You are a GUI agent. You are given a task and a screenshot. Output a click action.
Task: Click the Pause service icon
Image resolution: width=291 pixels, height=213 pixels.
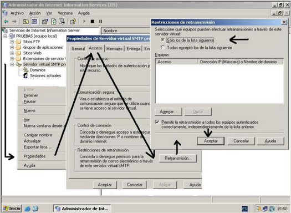point(100,22)
